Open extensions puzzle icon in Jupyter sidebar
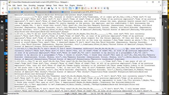This screenshot has width=169, height=95. pos(2,40)
